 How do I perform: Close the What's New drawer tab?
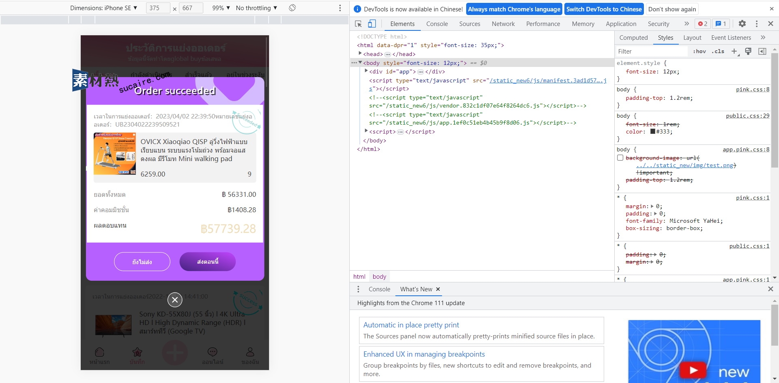coord(438,289)
